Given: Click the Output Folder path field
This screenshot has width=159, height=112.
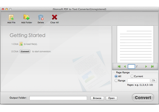Looking at the screenshot, I should [x=58, y=98].
